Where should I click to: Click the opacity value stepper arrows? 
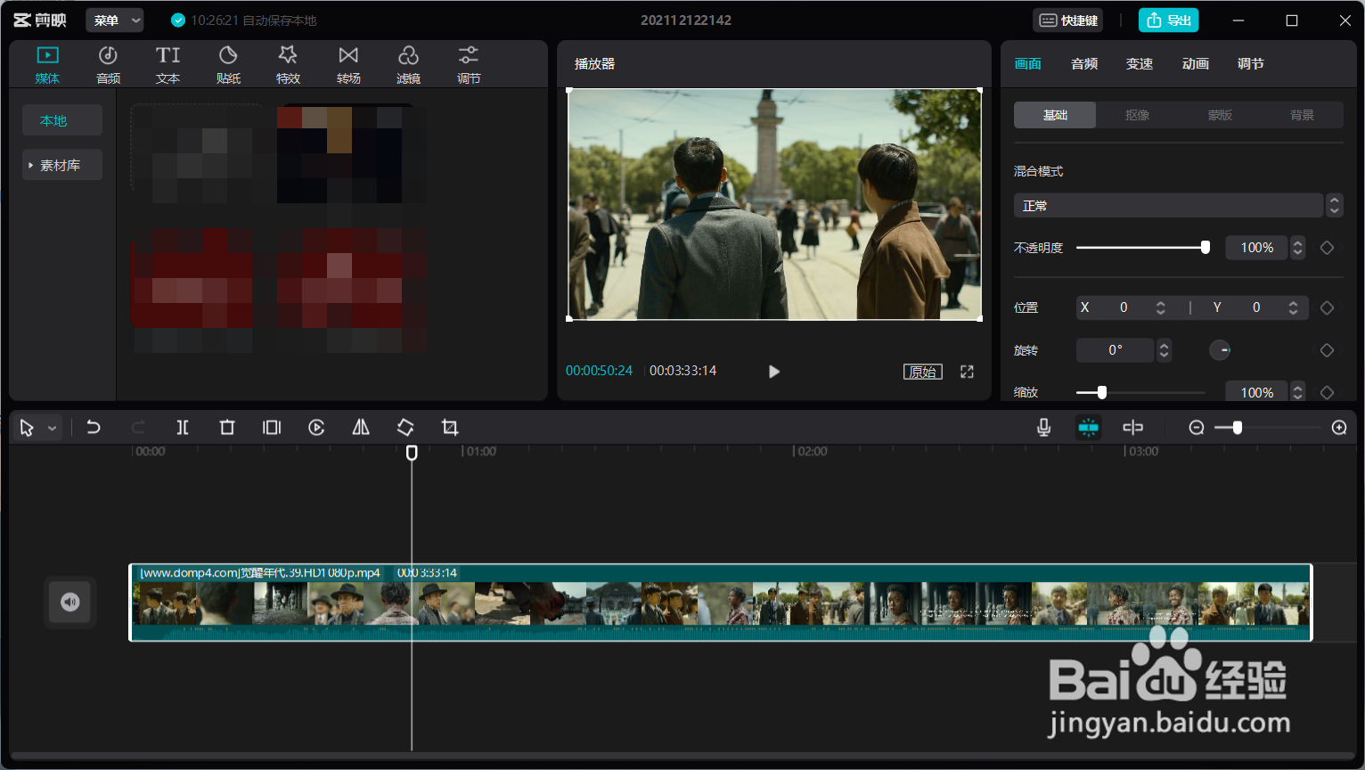pos(1298,248)
